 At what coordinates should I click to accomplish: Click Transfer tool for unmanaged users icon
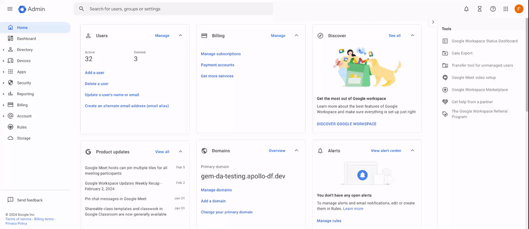click(x=445, y=65)
